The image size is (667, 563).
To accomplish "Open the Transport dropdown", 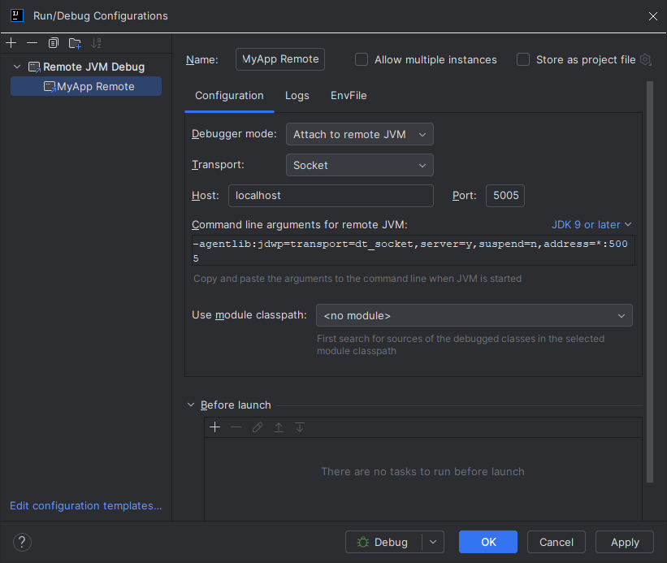I will click(x=359, y=165).
